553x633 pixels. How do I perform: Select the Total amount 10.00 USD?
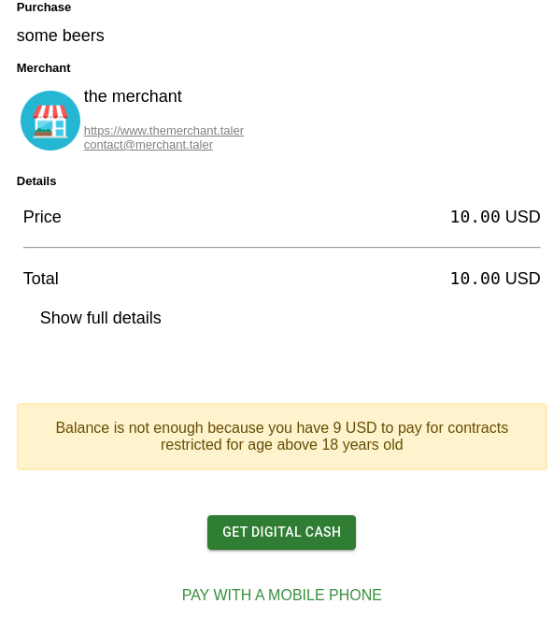[x=495, y=279]
